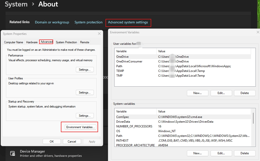This screenshot has height=161, width=260.
Task: Delete the selected system variable
Action: [245, 153]
